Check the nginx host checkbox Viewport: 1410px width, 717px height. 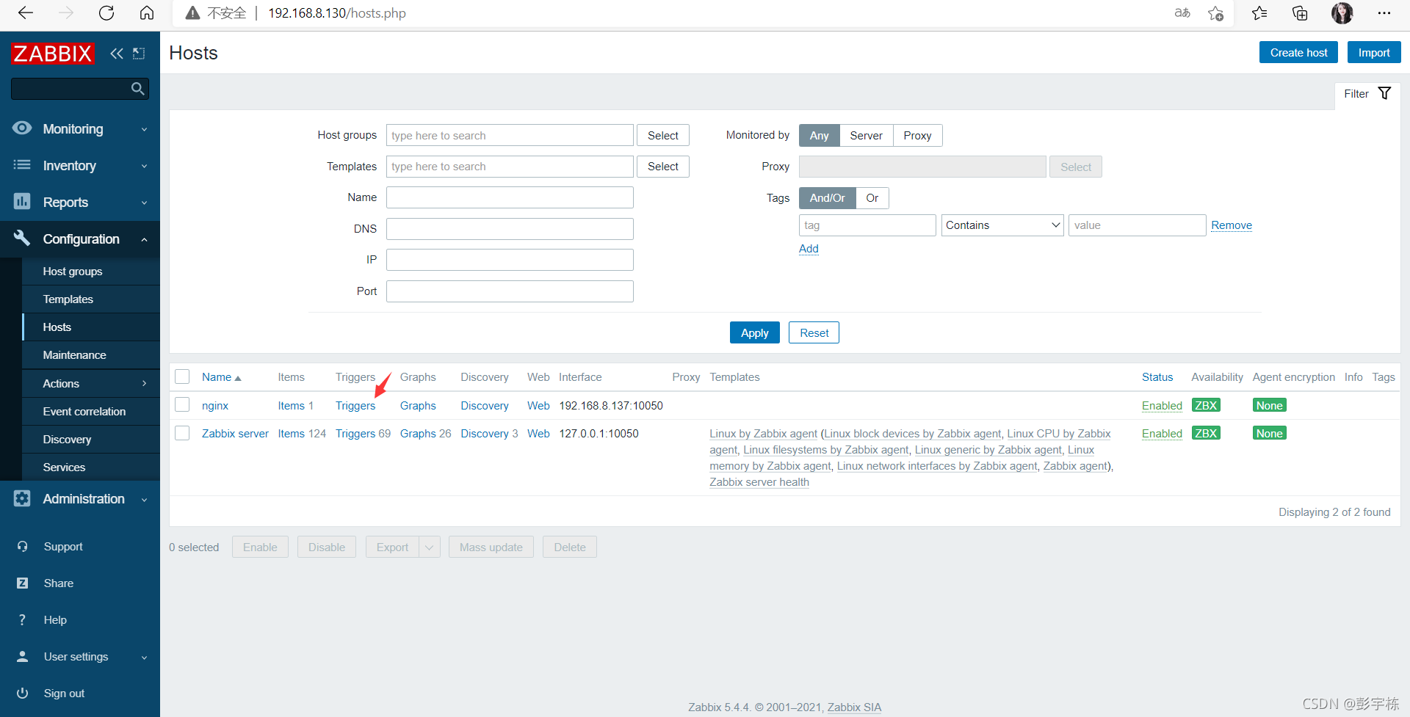coord(182,404)
